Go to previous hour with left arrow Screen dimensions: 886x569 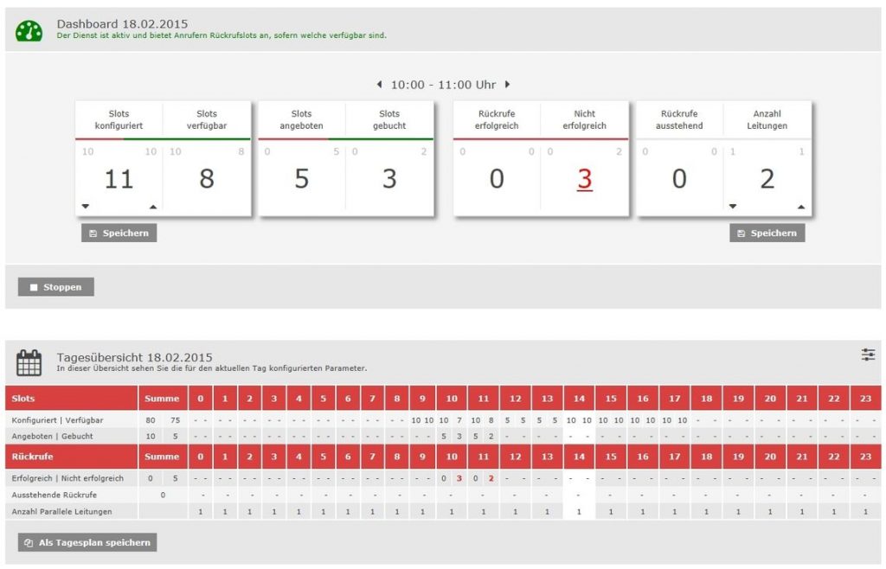379,85
